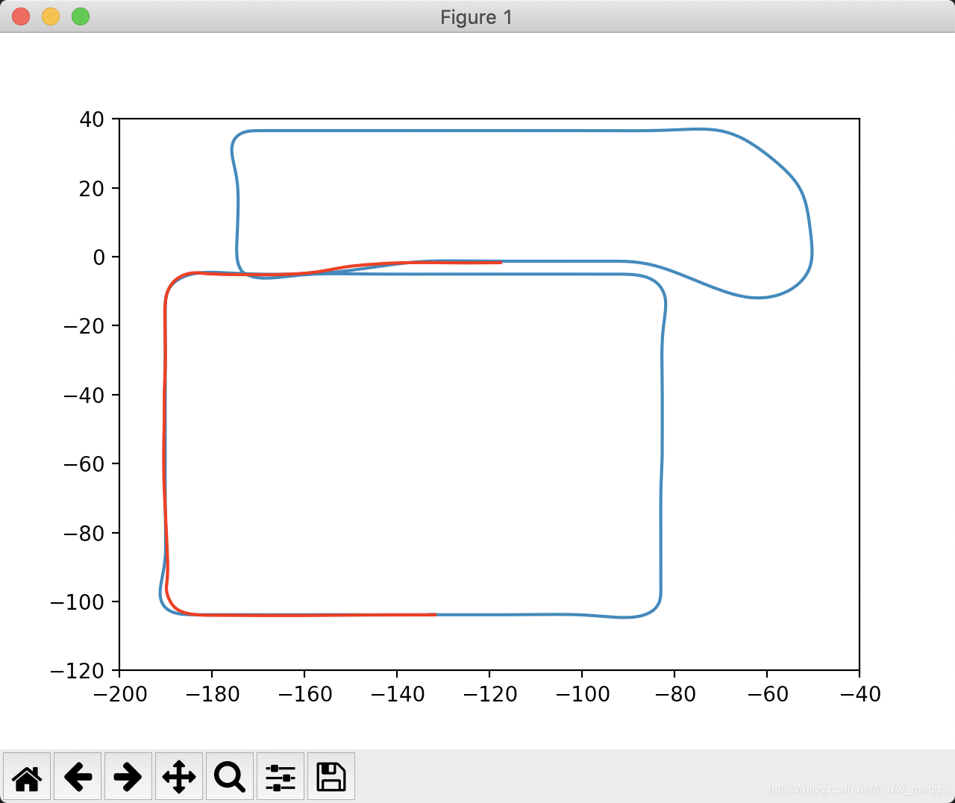Click the y-axis label 20

[x=92, y=189]
